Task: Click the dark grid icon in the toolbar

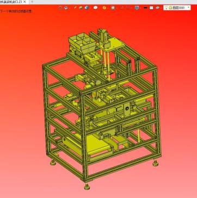Action: pyautogui.click(x=128, y=8)
